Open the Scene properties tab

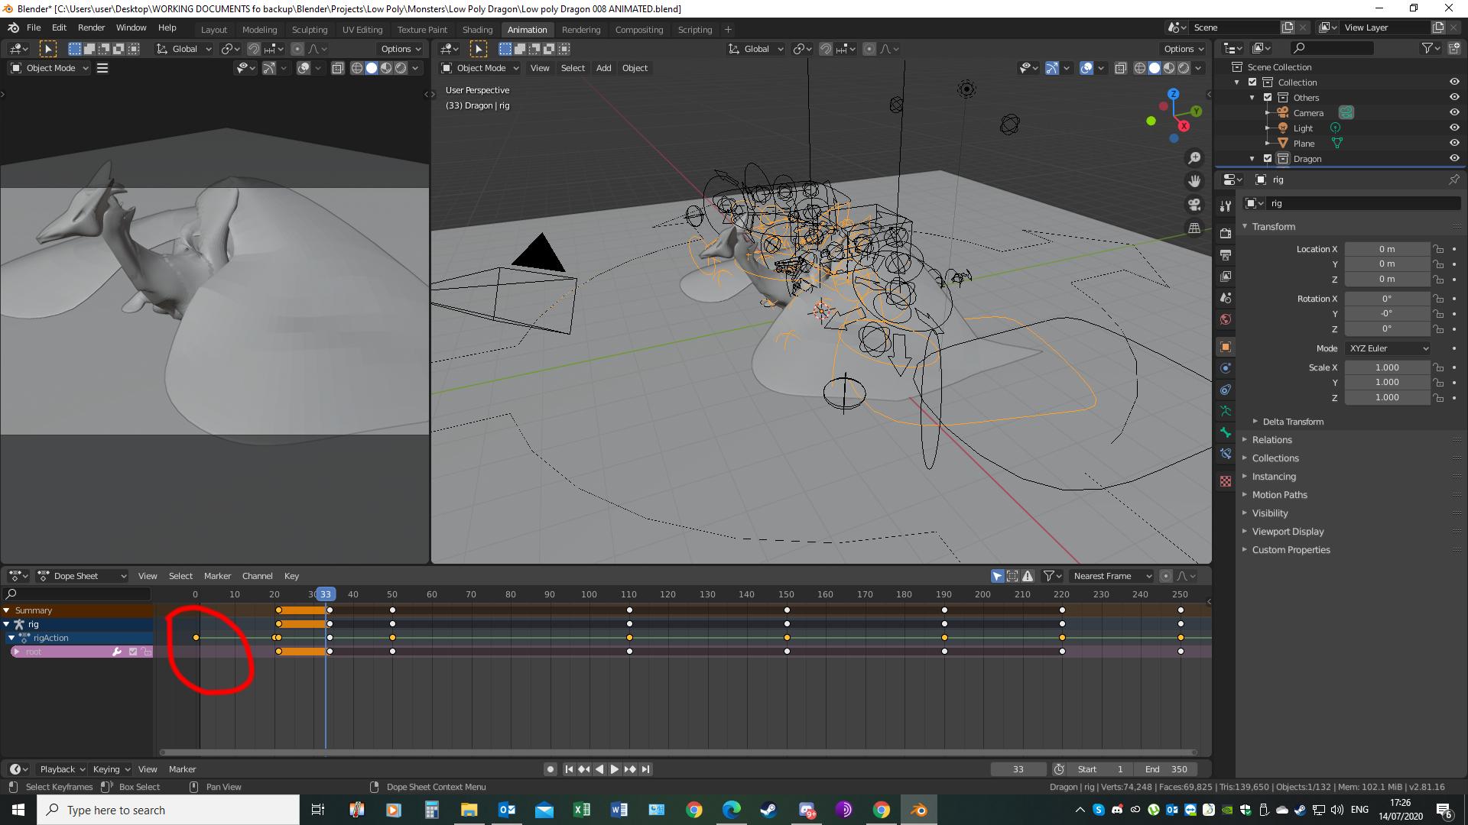[x=1226, y=298]
